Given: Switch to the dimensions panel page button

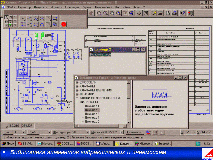Looking at the screenshot, I should point(7,21).
